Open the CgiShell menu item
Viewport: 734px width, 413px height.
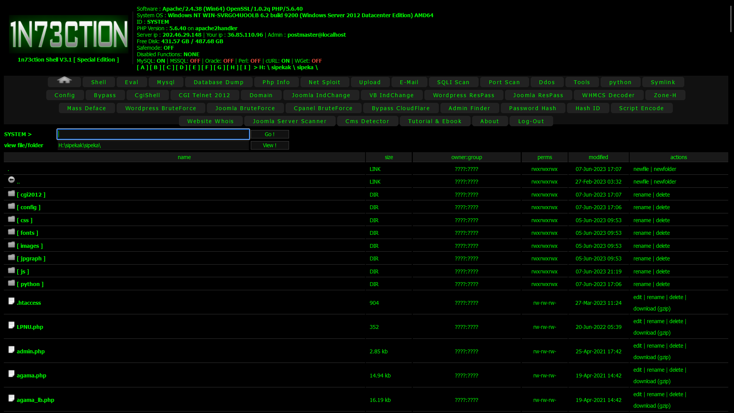click(148, 95)
